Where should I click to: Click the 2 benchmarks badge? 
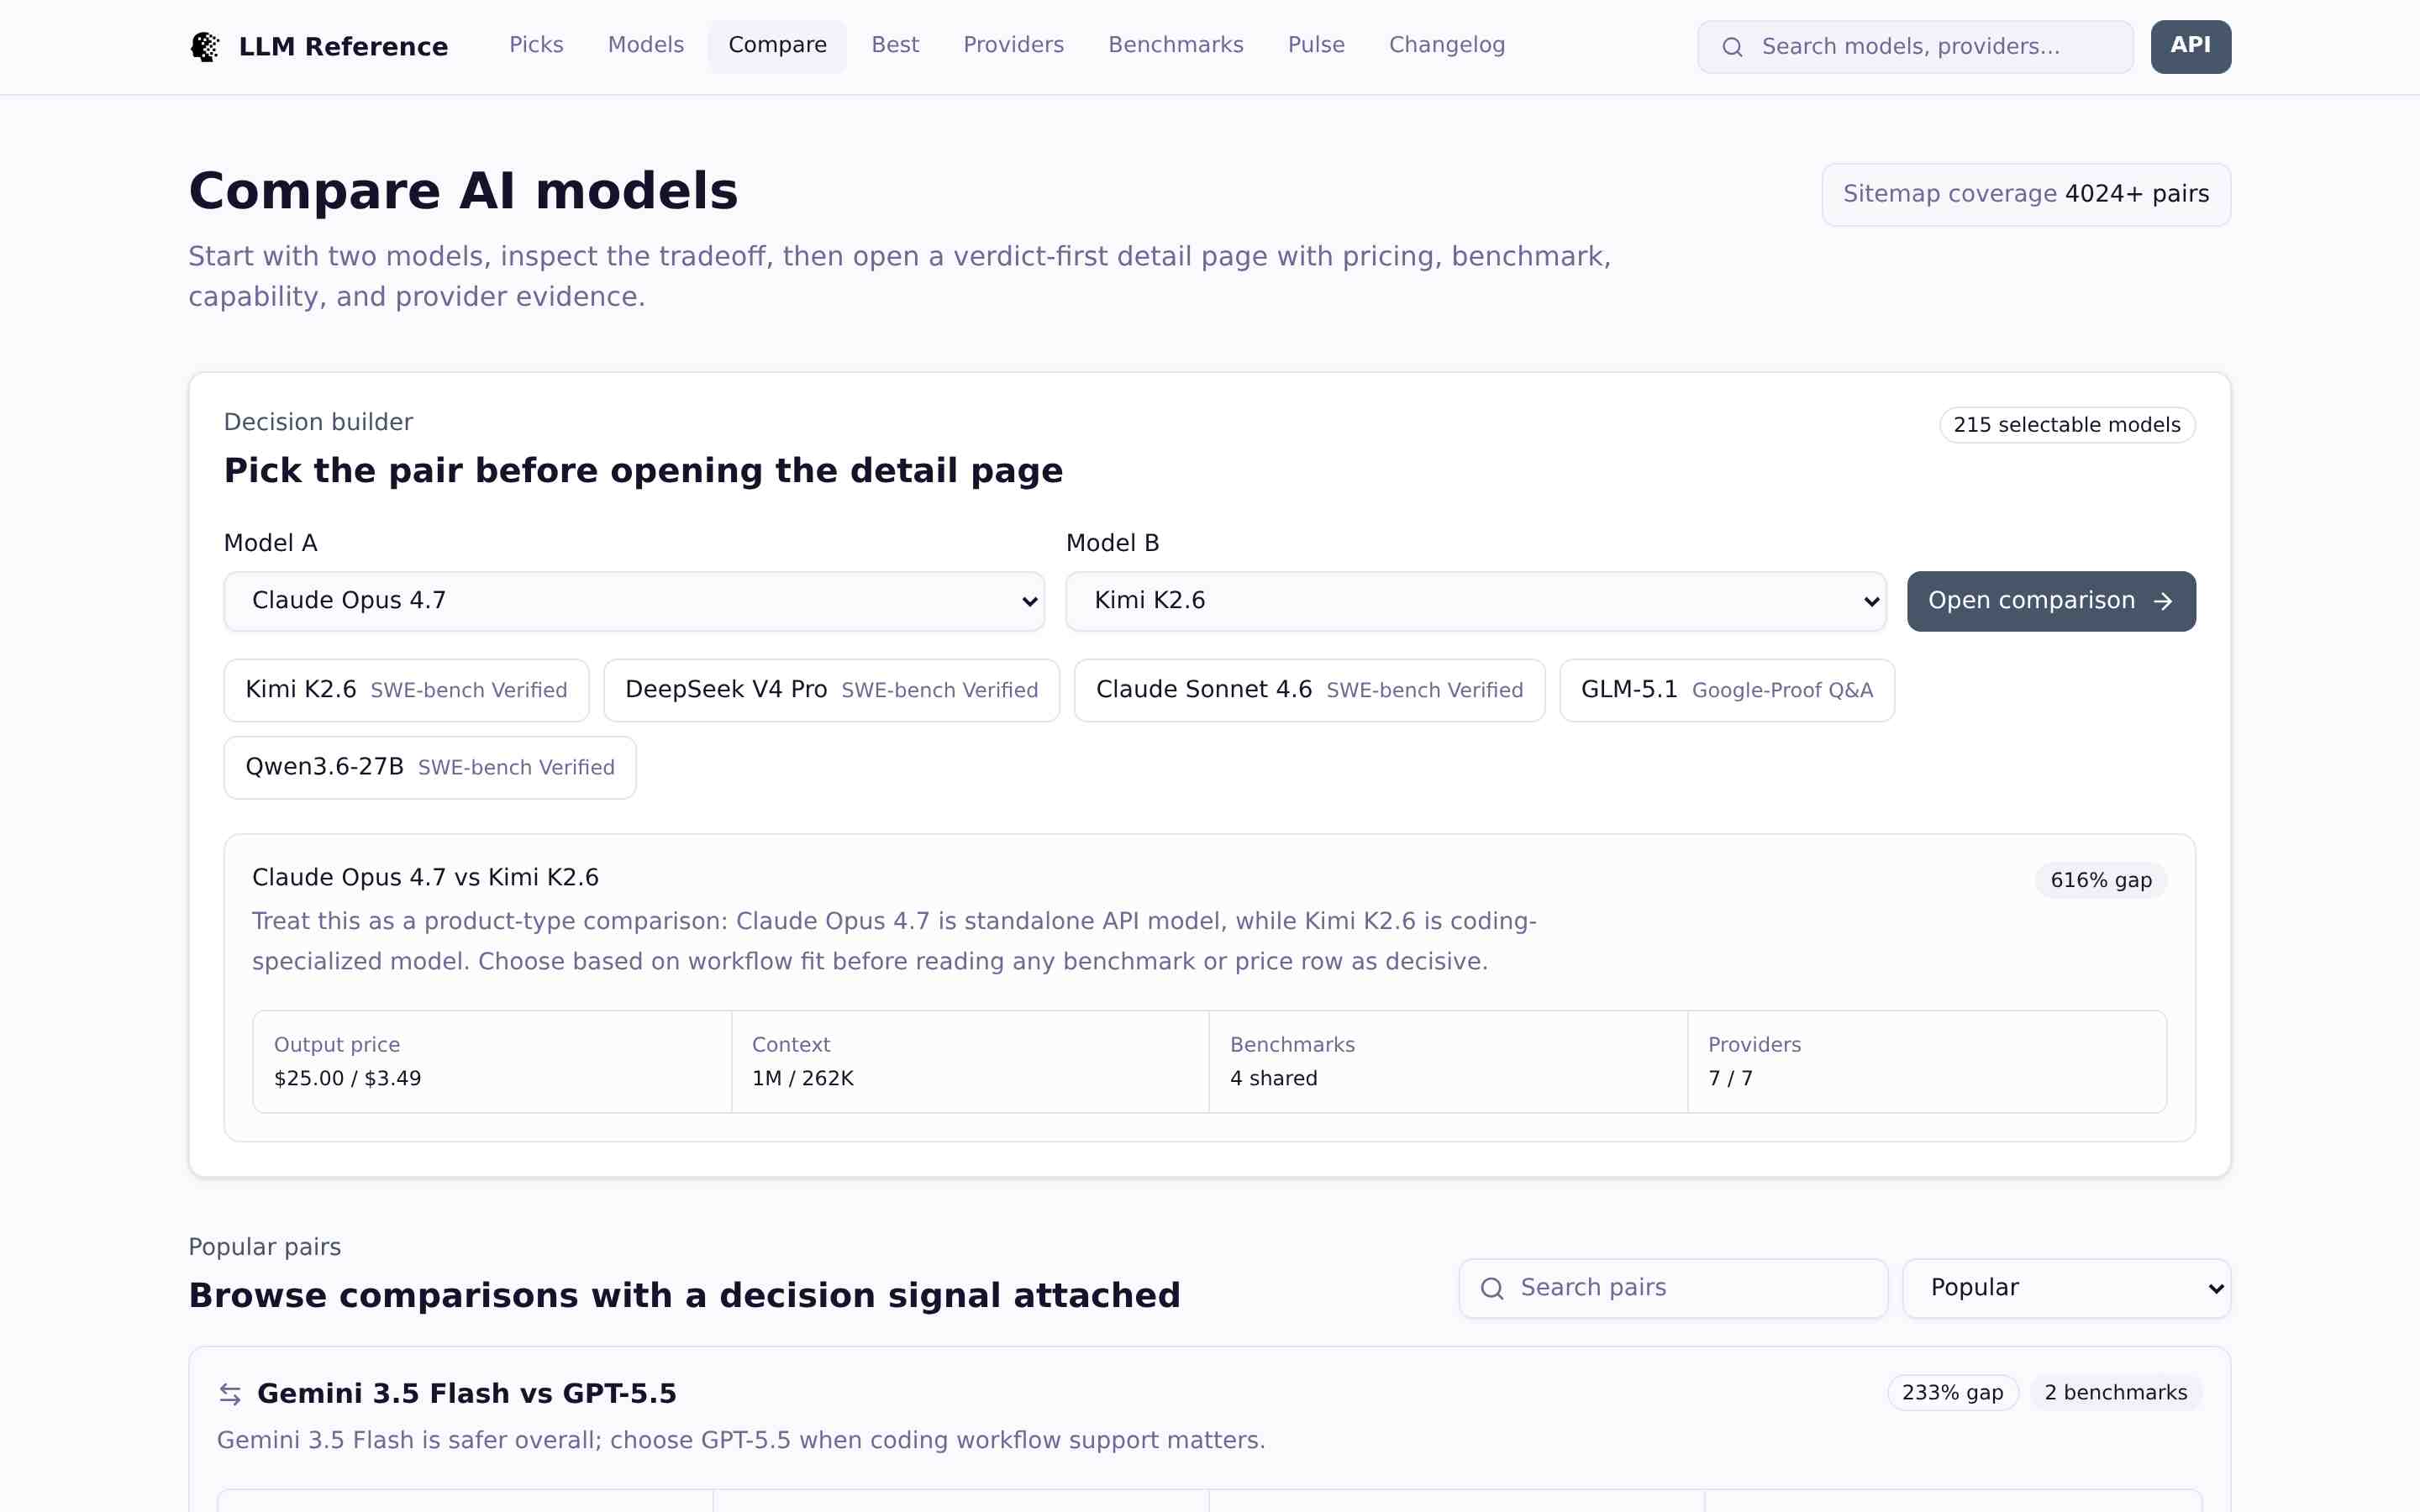pos(2115,1393)
